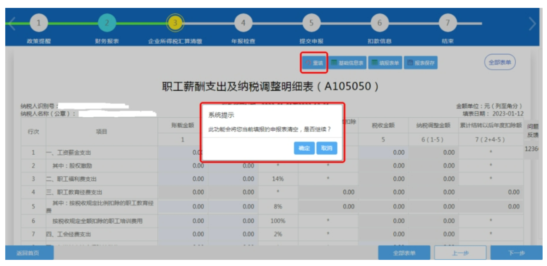Image resolution: width=547 pixels, height=266 pixels.
Task: Select step 3 circle 企业所得税汇算清缴
Action: (x=175, y=23)
